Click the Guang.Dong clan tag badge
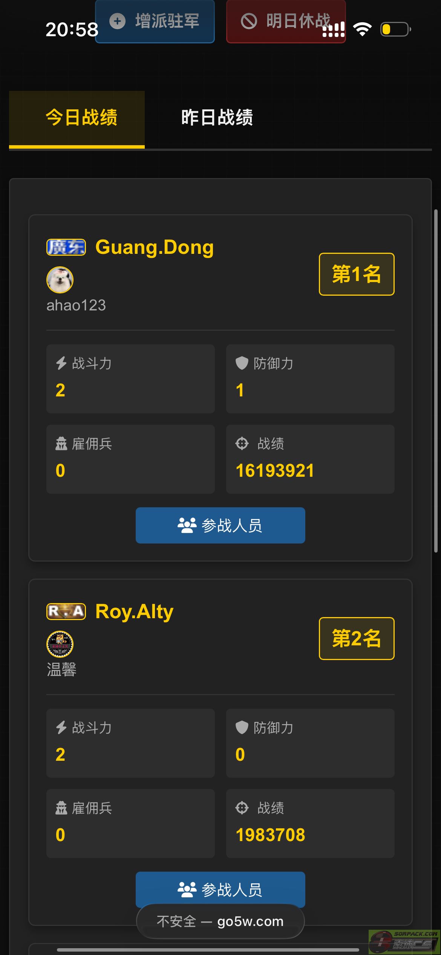 [66, 247]
